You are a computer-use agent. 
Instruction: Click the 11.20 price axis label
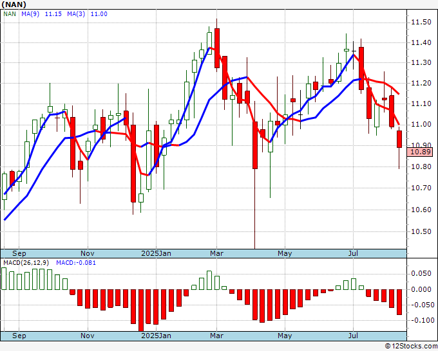click(x=421, y=83)
